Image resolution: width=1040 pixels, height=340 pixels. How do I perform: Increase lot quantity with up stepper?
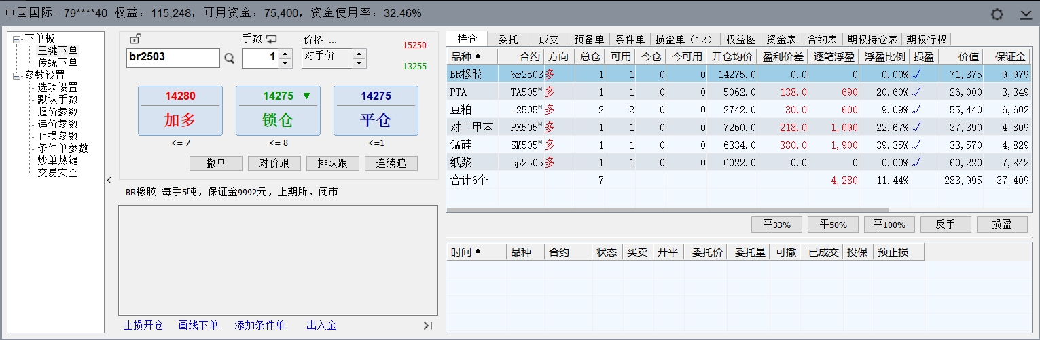[x=285, y=54]
